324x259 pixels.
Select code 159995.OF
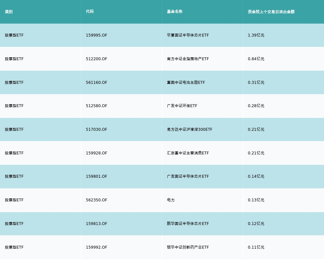coord(97,35)
